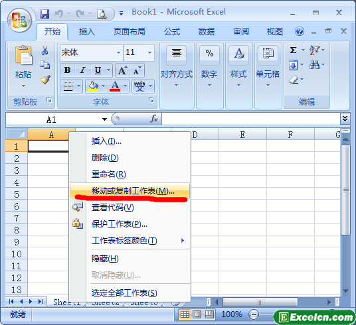Viewport: 356px width, 325px height.
Task: Open font (字体) dialog launcher
Action: pyautogui.click(x=151, y=100)
